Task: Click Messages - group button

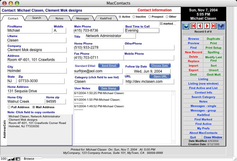Action: click(x=203, y=111)
